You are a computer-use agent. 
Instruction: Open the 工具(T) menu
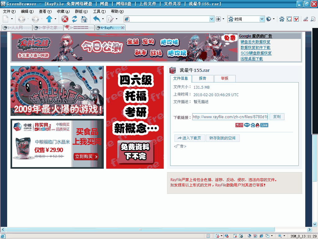pyautogui.click(x=99, y=12)
